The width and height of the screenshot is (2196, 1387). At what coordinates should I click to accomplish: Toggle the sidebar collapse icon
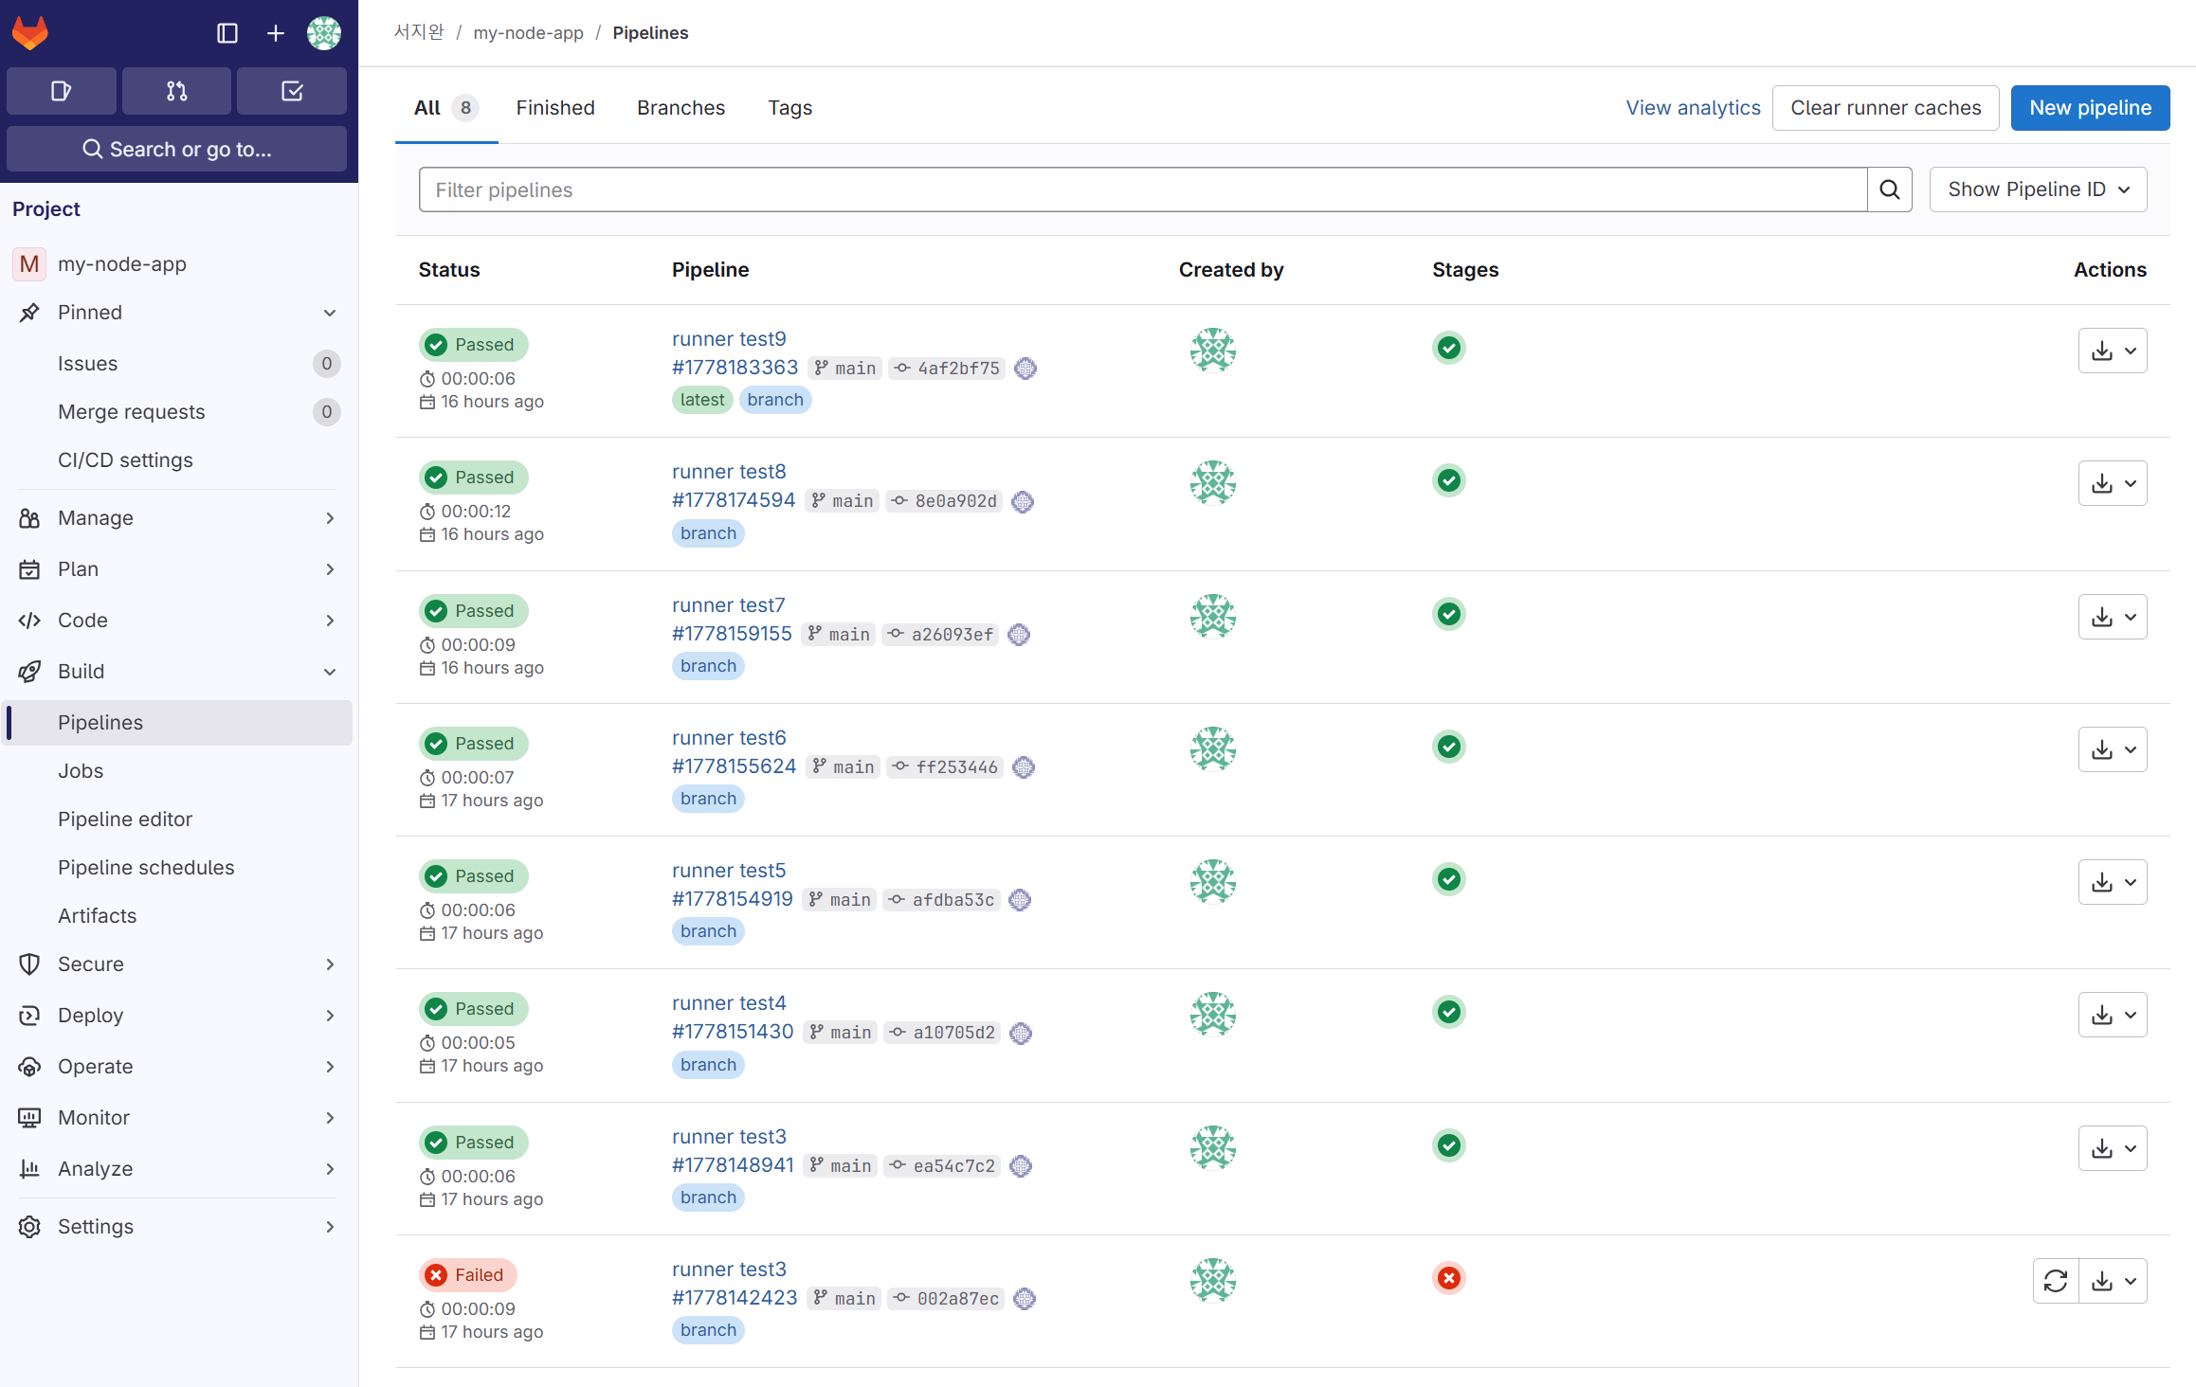[227, 33]
